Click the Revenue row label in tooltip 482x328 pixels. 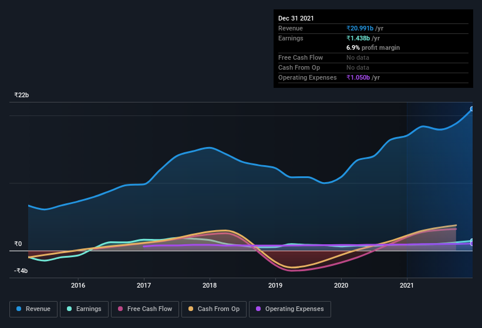click(291, 28)
